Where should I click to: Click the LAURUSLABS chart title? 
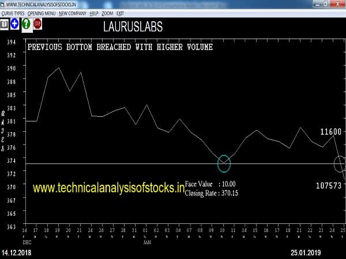132,27
